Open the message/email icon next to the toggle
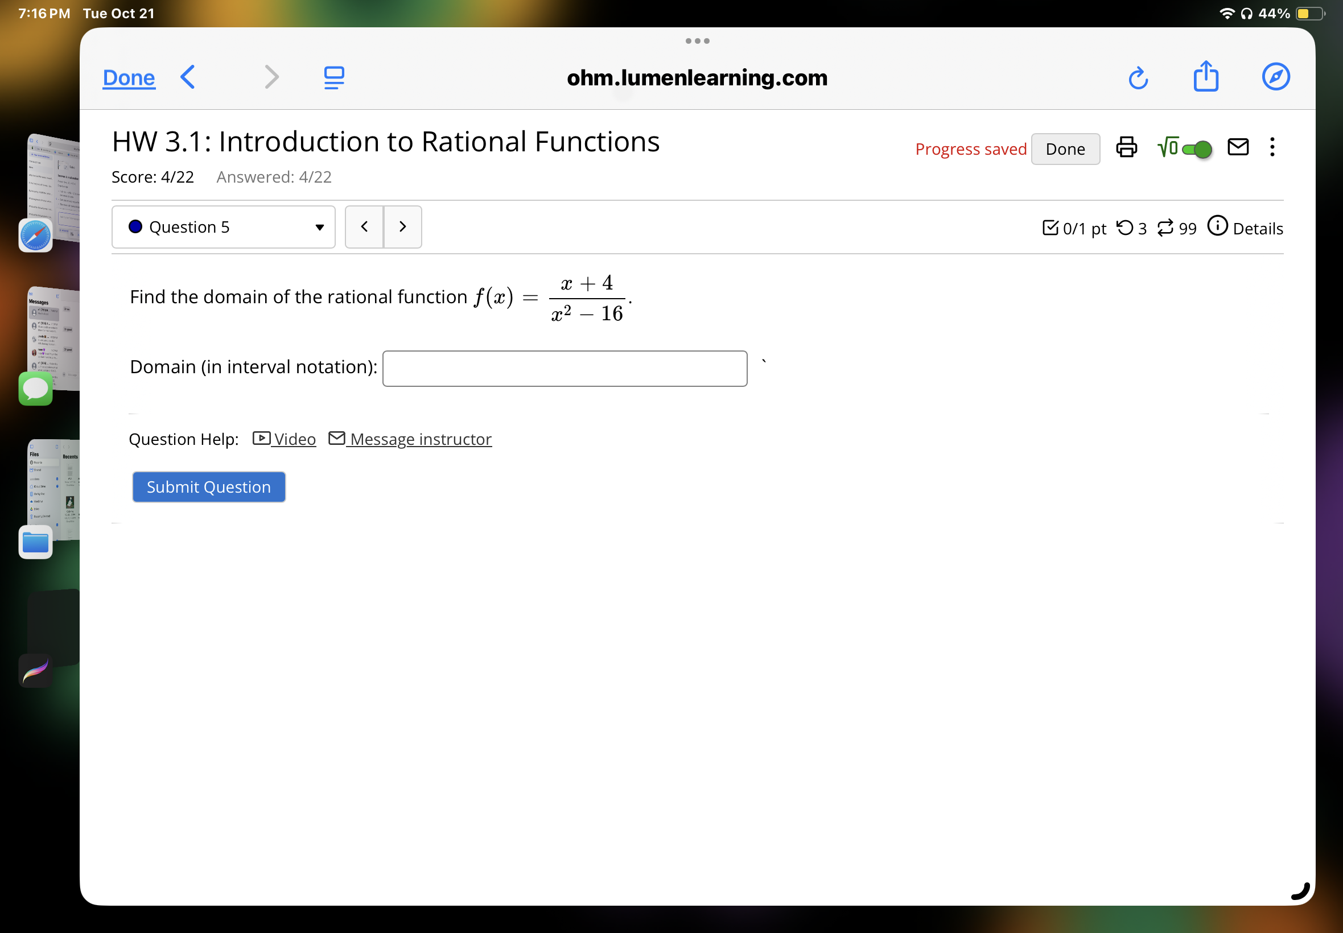This screenshot has height=933, width=1343. 1238,148
